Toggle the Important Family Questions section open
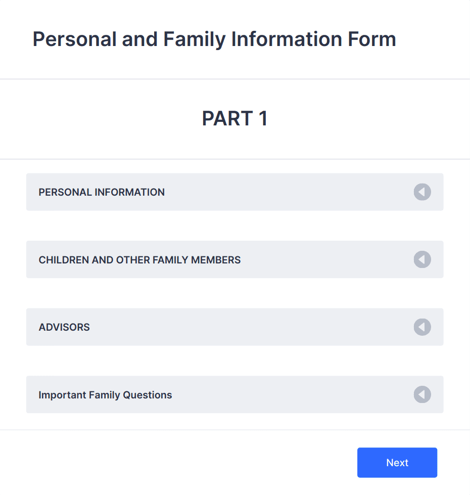This screenshot has width=470, height=495. (234, 394)
